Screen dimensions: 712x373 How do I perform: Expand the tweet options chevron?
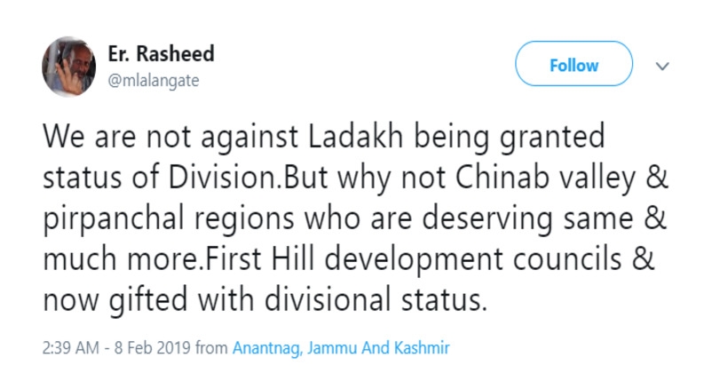click(x=662, y=67)
